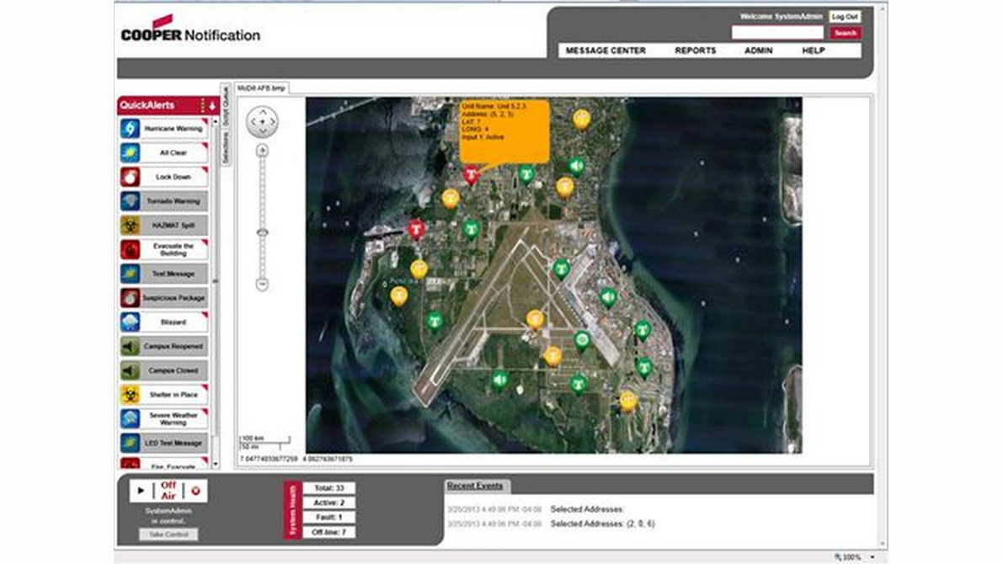
Task: Click the Lock Down alert icon
Action: pos(130,177)
